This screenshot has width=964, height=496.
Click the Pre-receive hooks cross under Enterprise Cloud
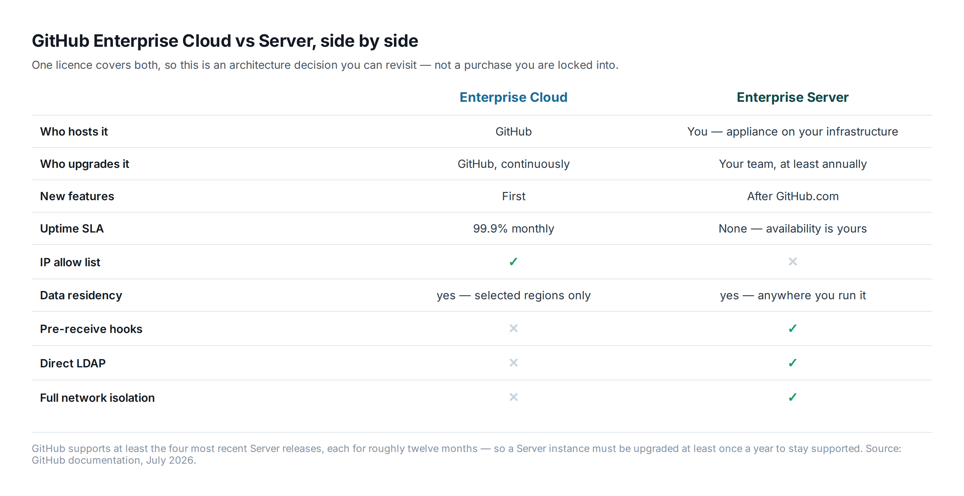513,328
